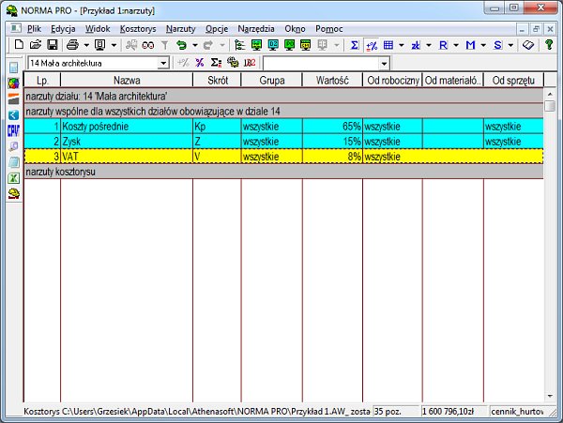Click the purple percent icon
Screen dimensions: 563x423
(199, 63)
